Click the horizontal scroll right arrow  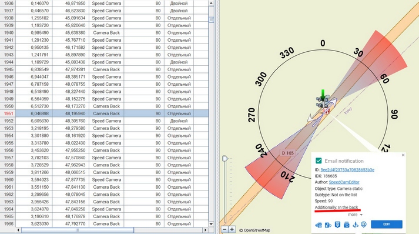205,230
